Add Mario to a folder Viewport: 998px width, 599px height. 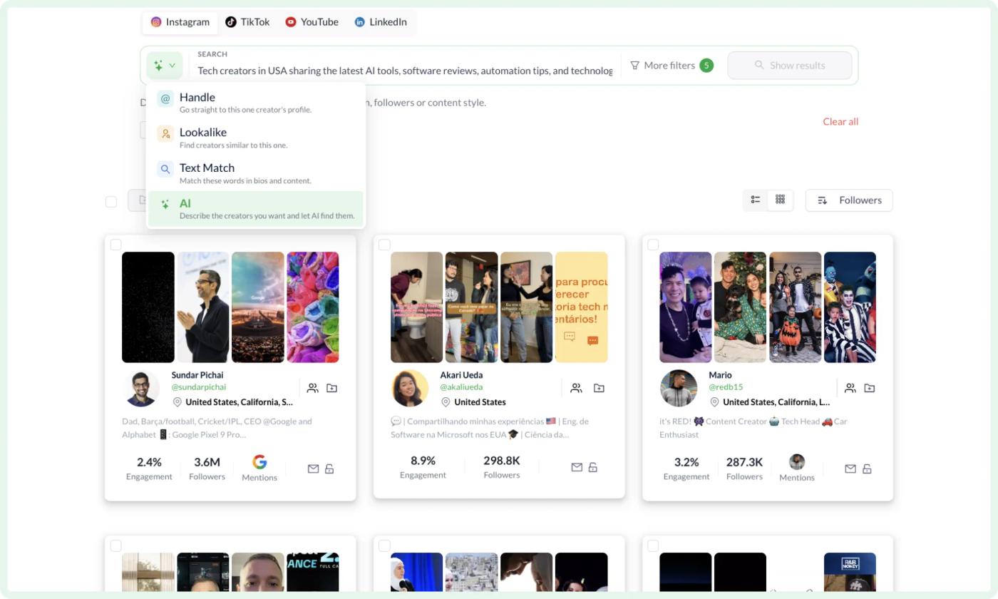pos(870,388)
